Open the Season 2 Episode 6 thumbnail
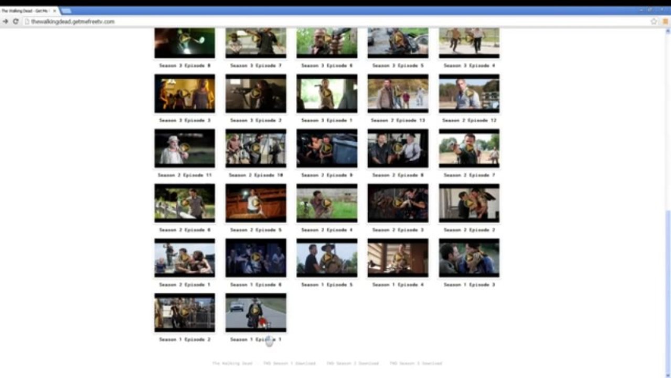Image resolution: width=671 pixels, height=378 pixels. (x=185, y=203)
